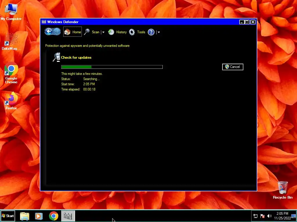Select the DataWag desktop shortcut
The image size is (297, 222).
[x=11, y=41]
